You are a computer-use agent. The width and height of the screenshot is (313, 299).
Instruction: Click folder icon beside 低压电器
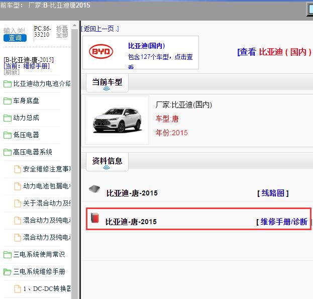(x=8, y=135)
